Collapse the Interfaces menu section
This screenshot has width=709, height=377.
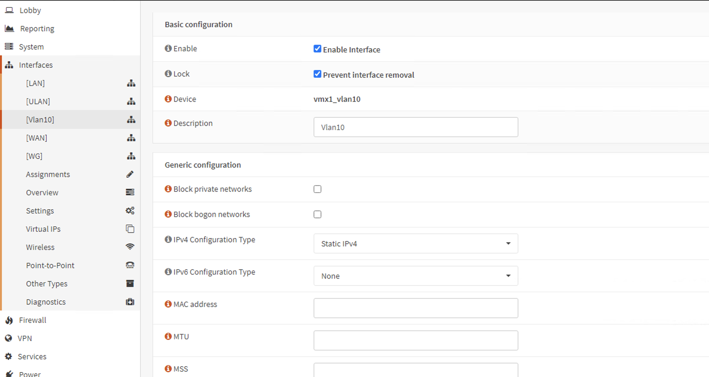tap(36, 65)
